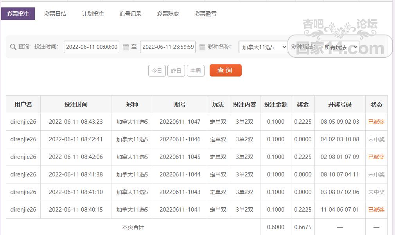Click the 昨日 filter button
Viewport: 395px width, 235px height.
click(x=176, y=71)
